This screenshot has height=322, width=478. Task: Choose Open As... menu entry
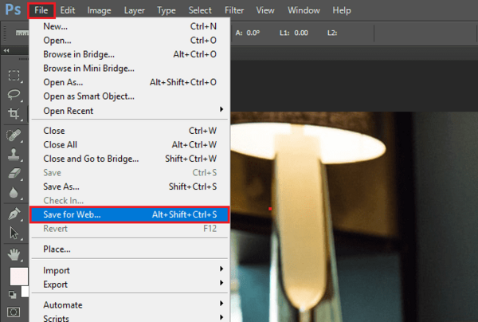coord(130,82)
